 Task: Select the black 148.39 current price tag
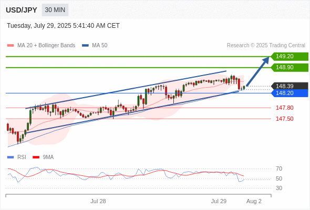[x=290, y=86]
